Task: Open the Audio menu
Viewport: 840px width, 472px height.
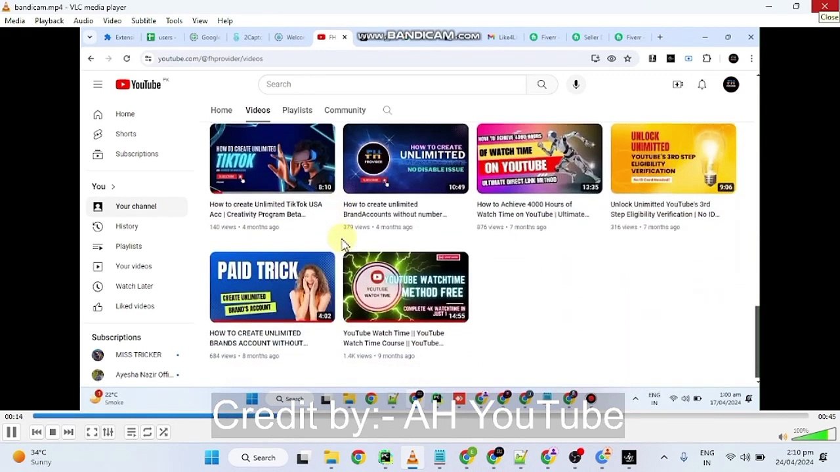Action: tap(83, 20)
